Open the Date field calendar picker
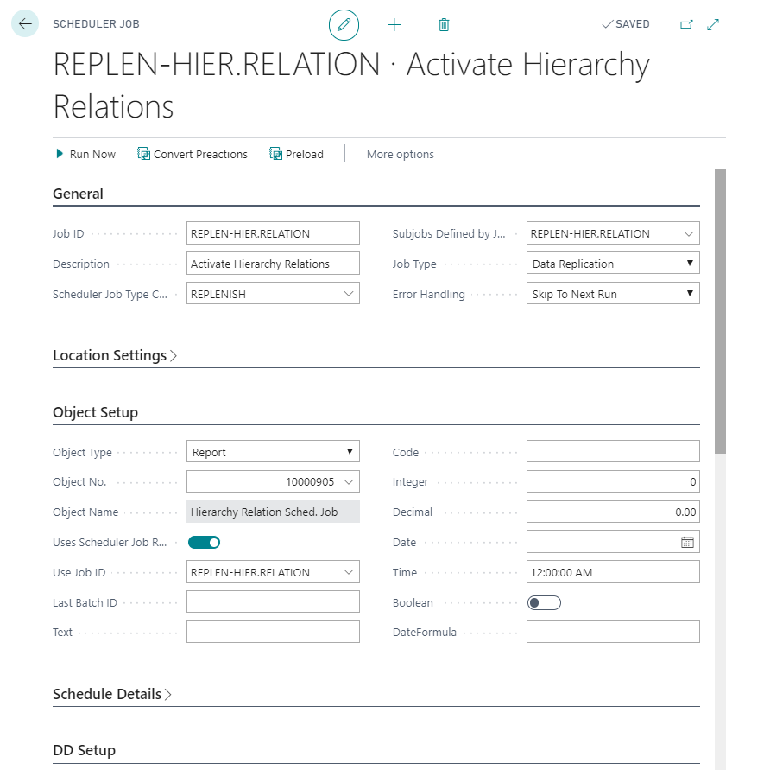The image size is (770, 770). (x=687, y=543)
